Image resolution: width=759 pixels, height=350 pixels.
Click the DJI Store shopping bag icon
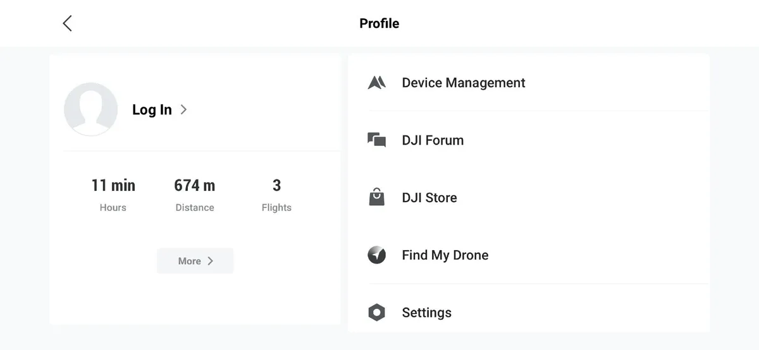(377, 198)
